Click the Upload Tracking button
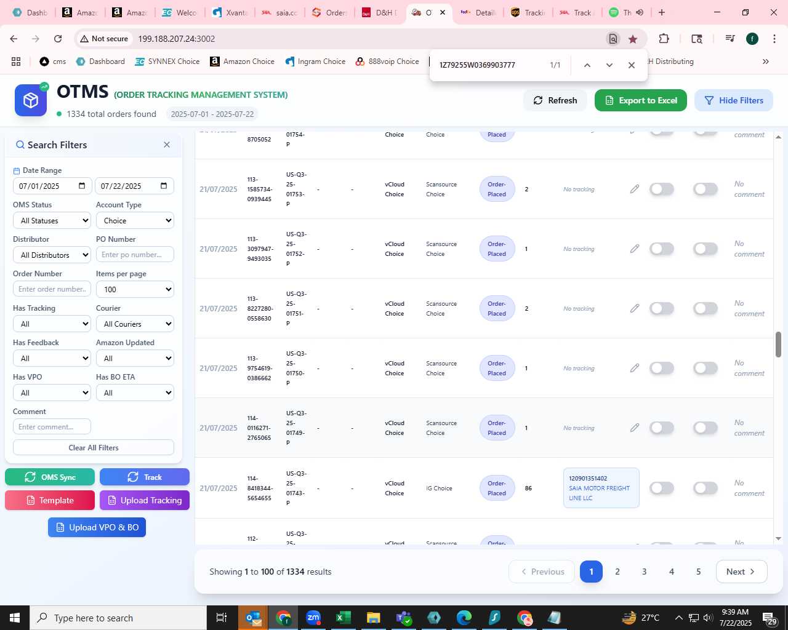The image size is (788, 630). (x=145, y=500)
